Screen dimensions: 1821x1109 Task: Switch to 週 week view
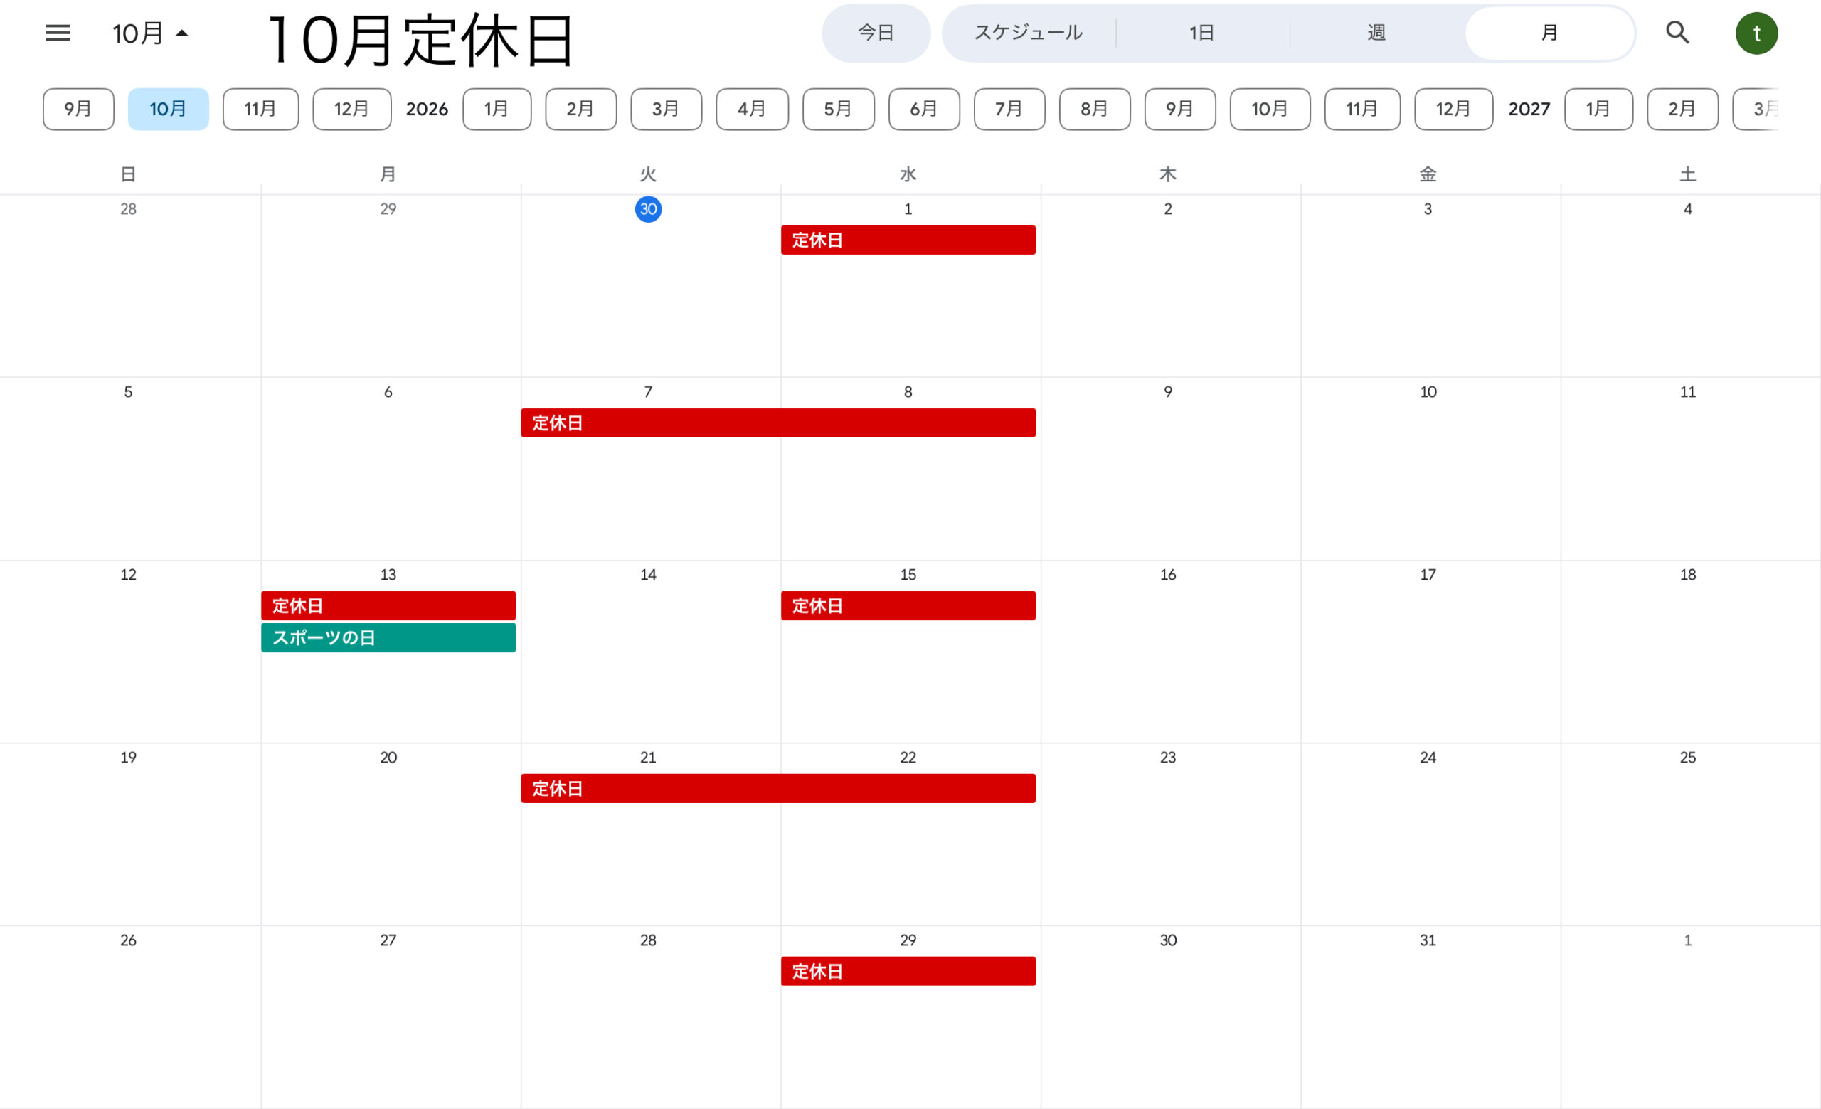point(1376,33)
